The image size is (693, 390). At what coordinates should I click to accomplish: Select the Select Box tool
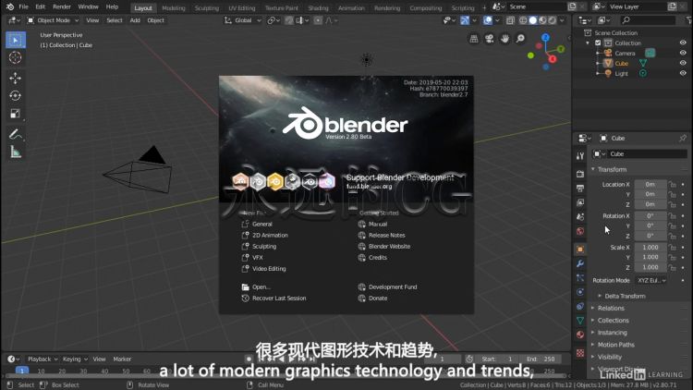click(16, 40)
